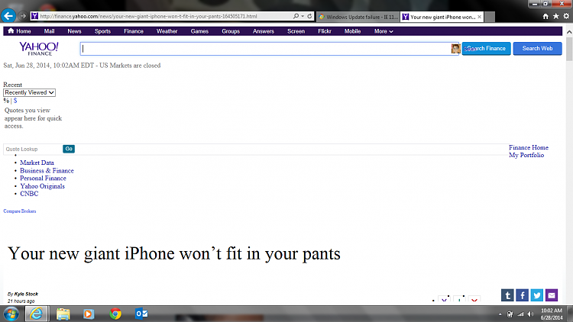Image resolution: width=573 pixels, height=322 pixels.
Task: Open the My Portfolio link
Action: (526, 155)
